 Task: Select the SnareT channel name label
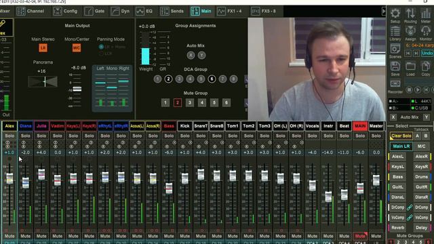[x=201, y=126]
